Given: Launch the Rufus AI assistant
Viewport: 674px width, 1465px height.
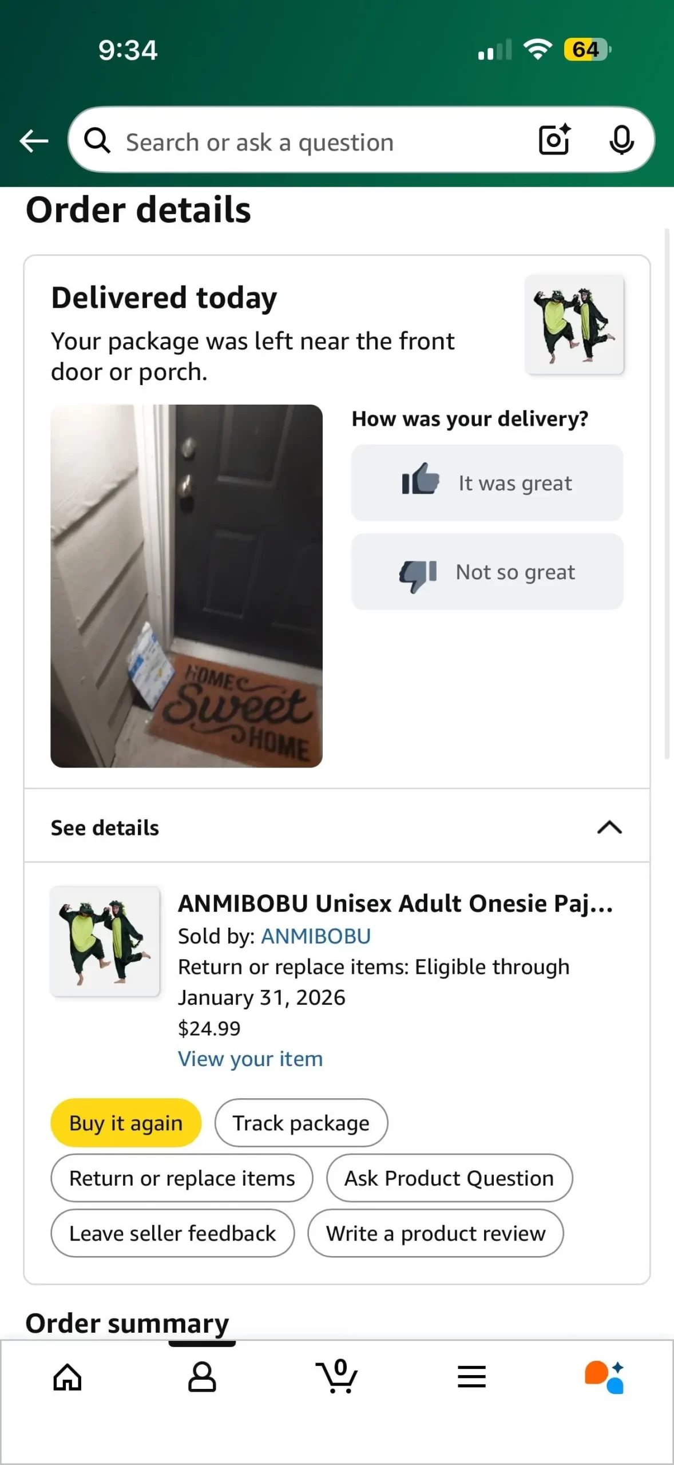Looking at the screenshot, I should (x=604, y=1376).
